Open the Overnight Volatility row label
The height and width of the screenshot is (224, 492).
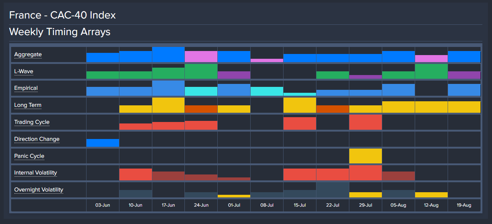[x=39, y=190]
